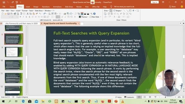Click the Format Painter brush icon
The image size is (185, 104).
(x=37, y=14)
